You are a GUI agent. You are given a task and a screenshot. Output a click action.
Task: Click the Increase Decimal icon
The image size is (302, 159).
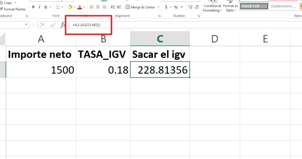pos(190,7)
